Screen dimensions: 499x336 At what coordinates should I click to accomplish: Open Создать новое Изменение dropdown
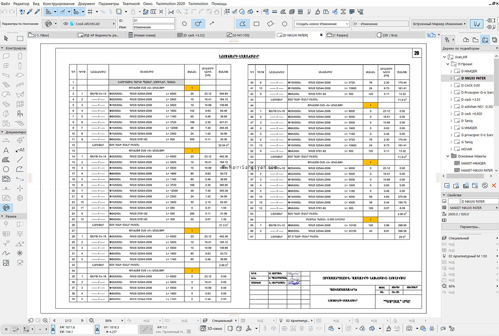pyautogui.click(x=322, y=24)
